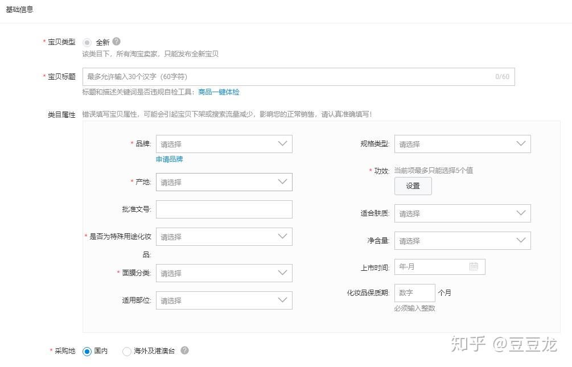Click the 化妆品保质期 number input box
The width and height of the screenshot is (572, 367).
click(x=414, y=292)
